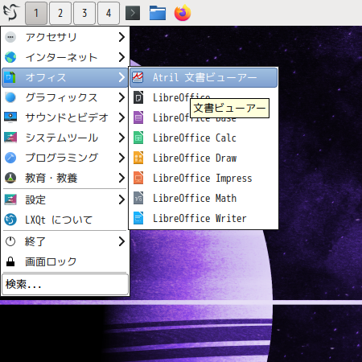Open LXQt について about entry

pos(65,220)
